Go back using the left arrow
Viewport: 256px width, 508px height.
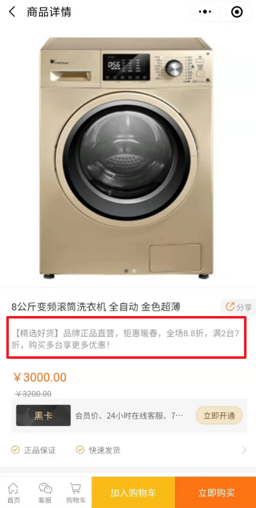(x=12, y=13)
